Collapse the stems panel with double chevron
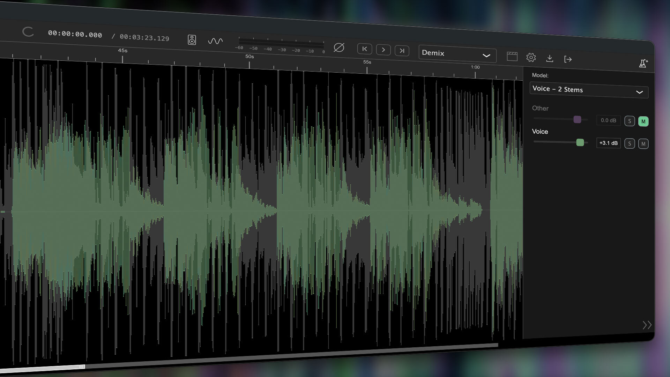This screenshot has height=377, width=670. click(x=647, y=325)
